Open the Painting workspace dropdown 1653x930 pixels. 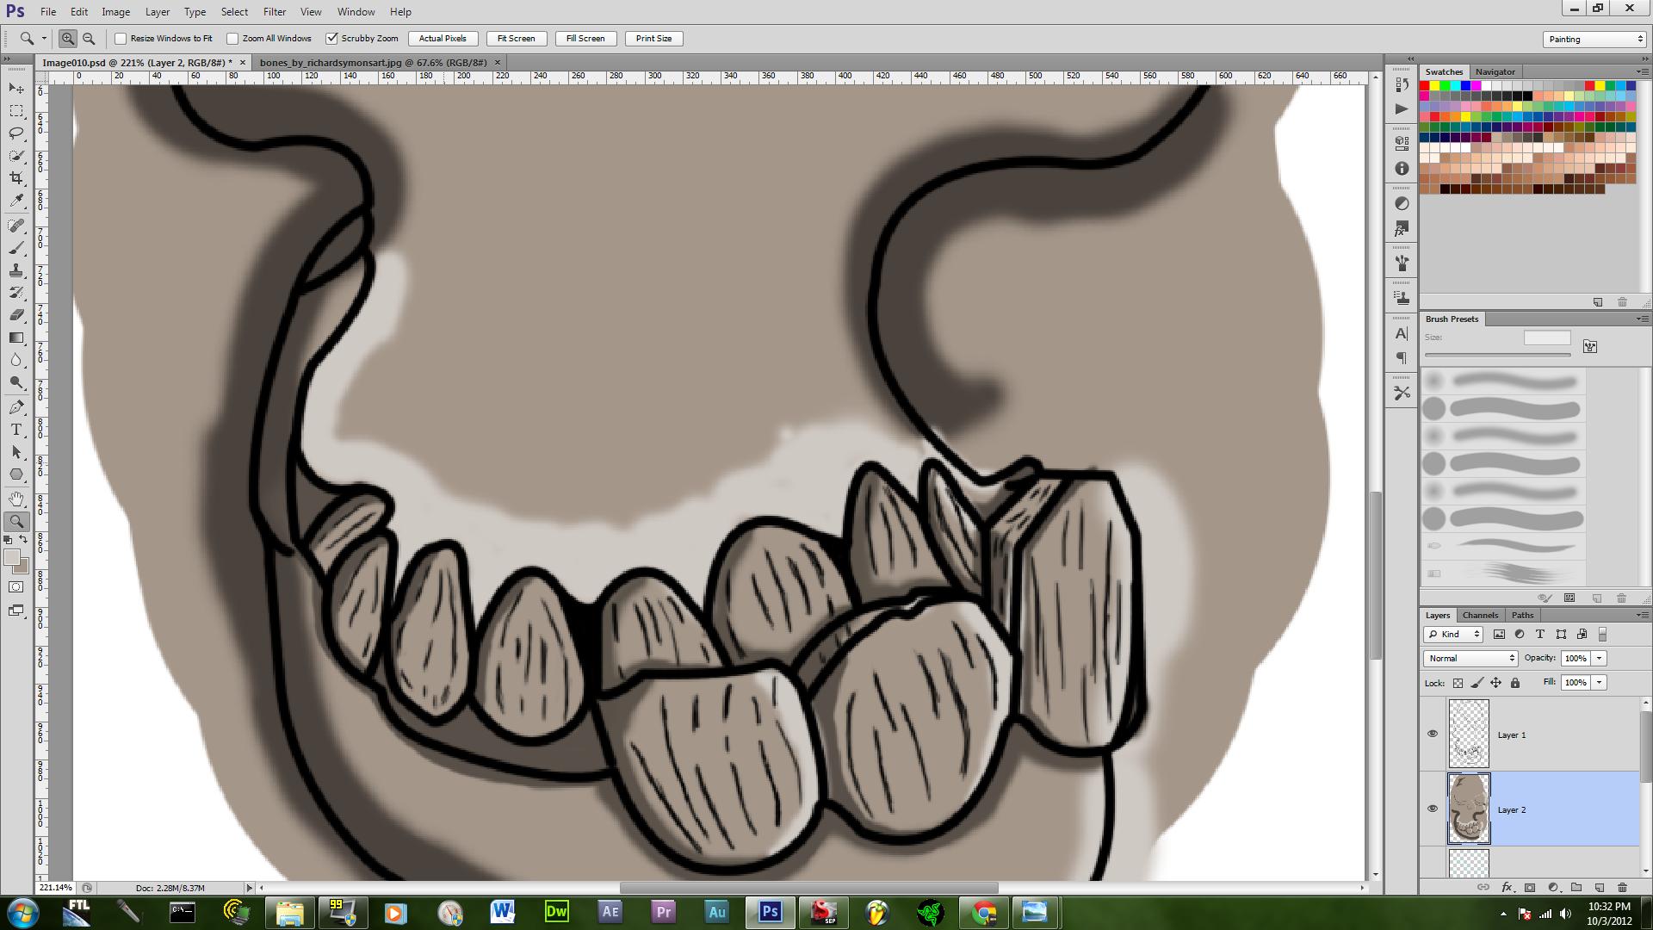tap(1594, 39)
